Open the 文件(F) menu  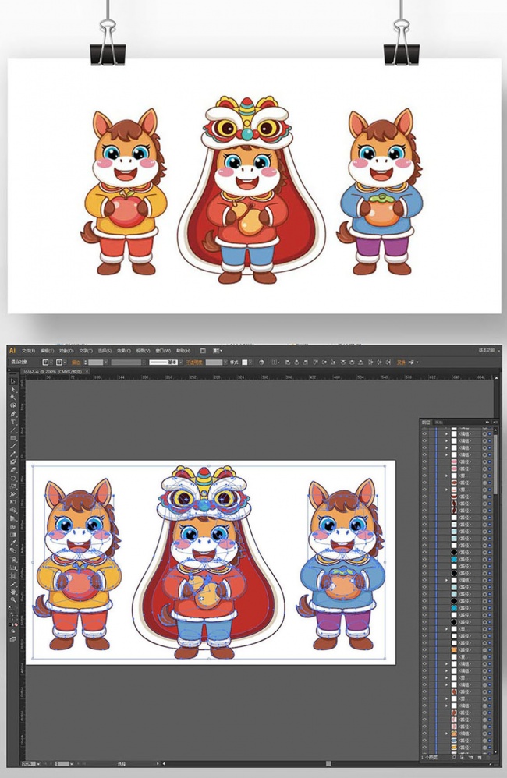coord(28,351)
